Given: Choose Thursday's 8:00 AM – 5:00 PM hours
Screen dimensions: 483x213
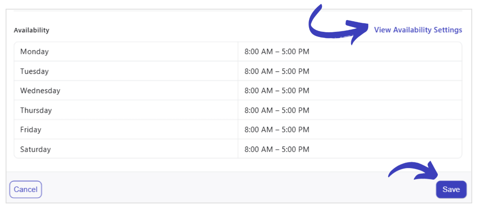Looking at the screenshot, I should tap(277, 110).
